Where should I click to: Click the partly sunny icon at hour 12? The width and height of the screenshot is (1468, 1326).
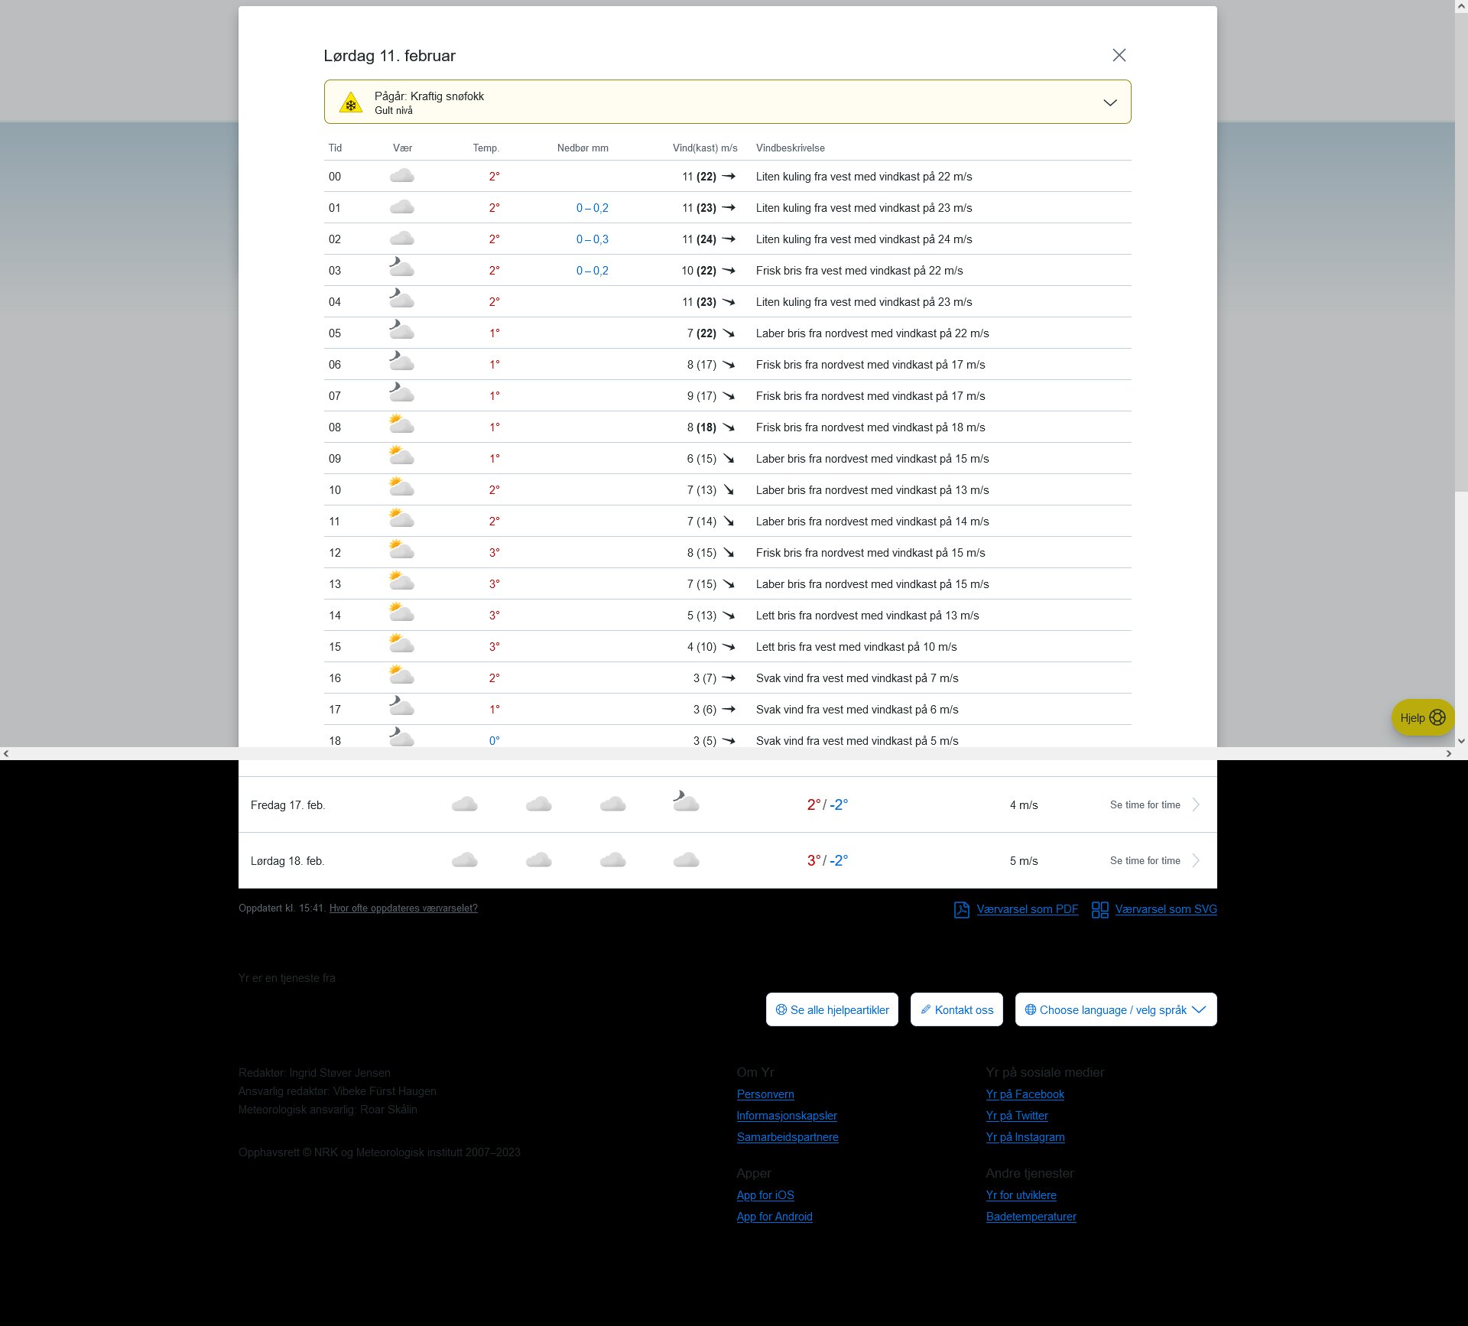(x=401, y=551)
